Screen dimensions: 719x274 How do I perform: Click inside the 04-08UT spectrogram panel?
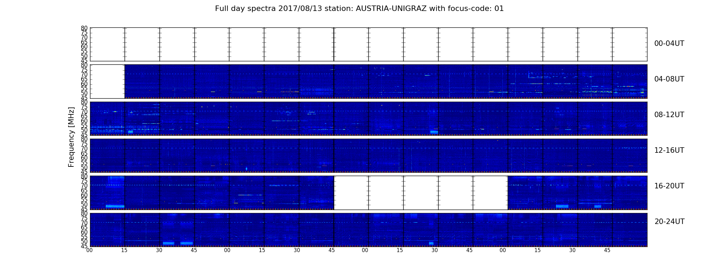tap(386, 82)
